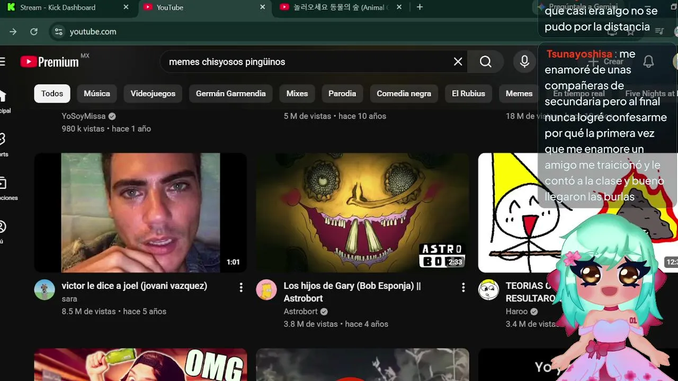Open the Crear menu
The height and width of the screenshot is (381, 678).
[606, 62]
